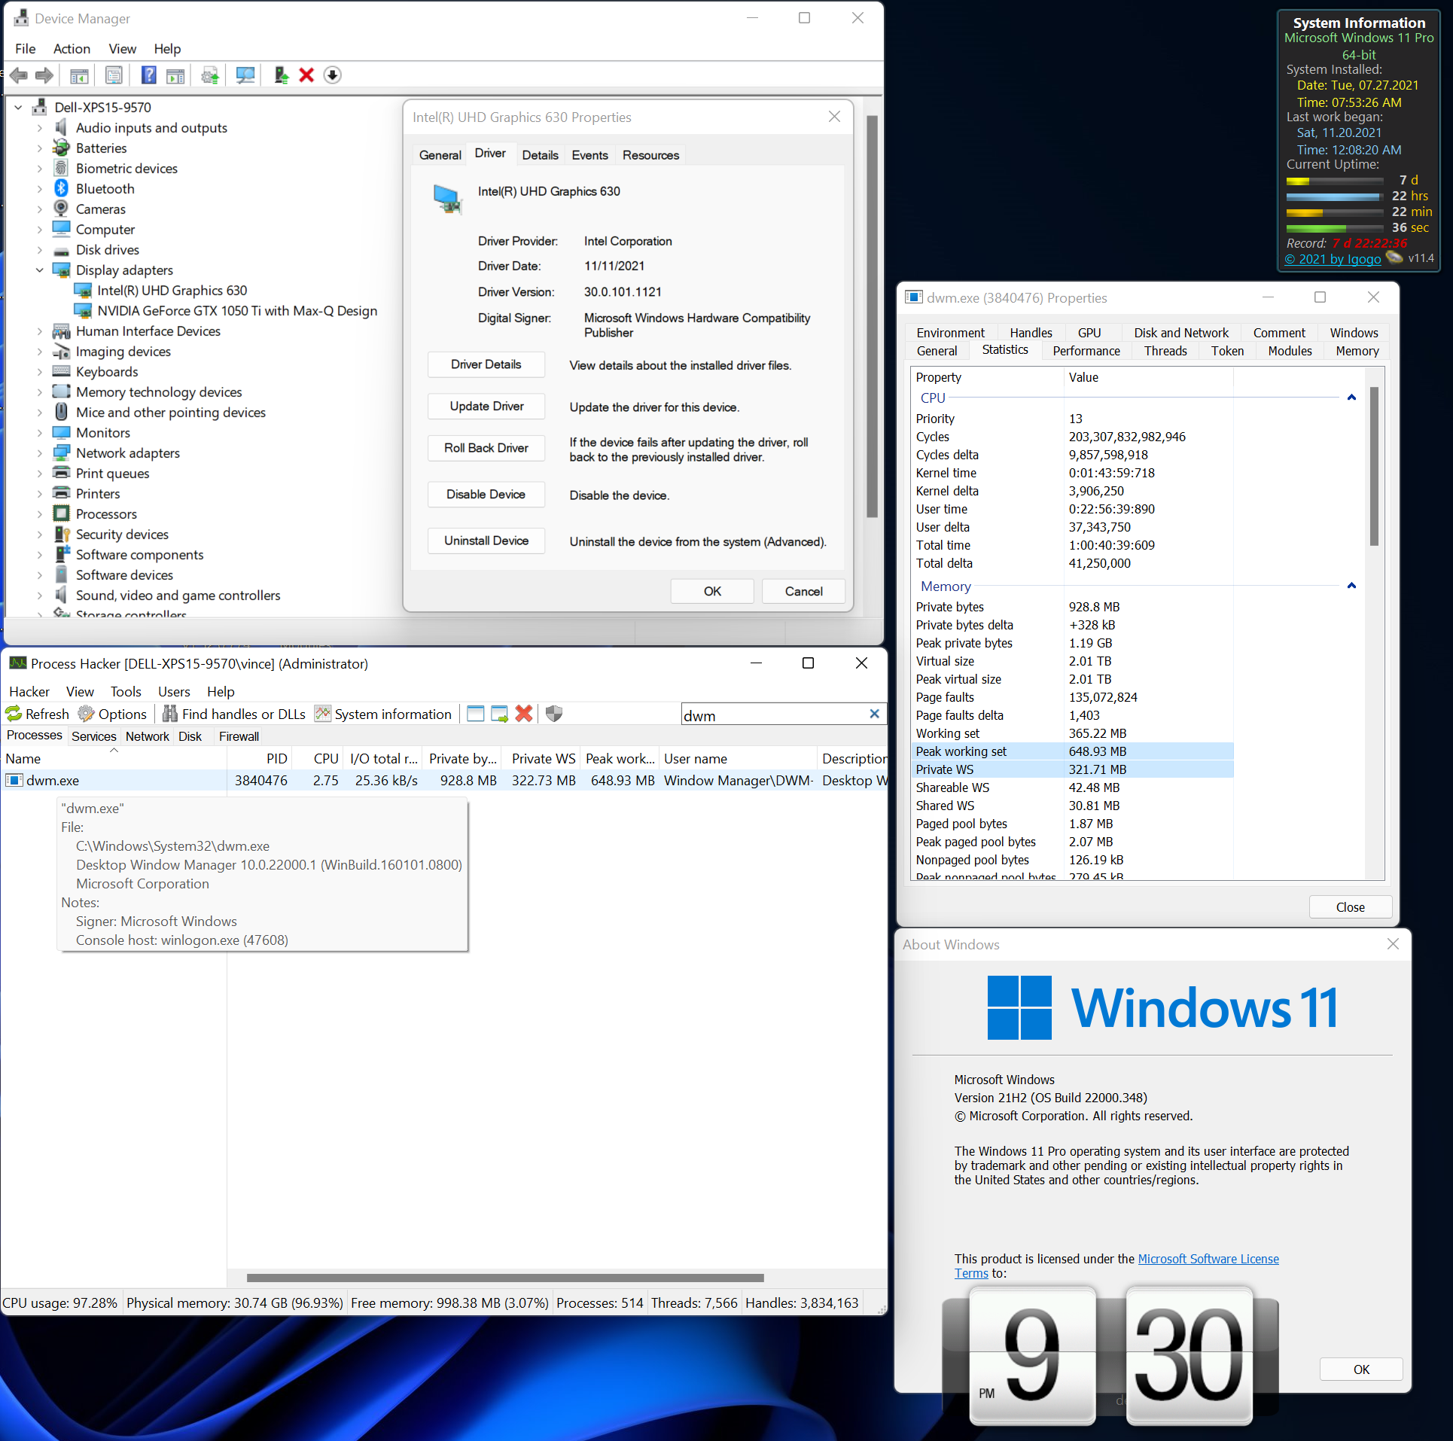Terminate process using the red X toolbar icon
This screenshot has height=1441, width=1453.
(525, 713)
